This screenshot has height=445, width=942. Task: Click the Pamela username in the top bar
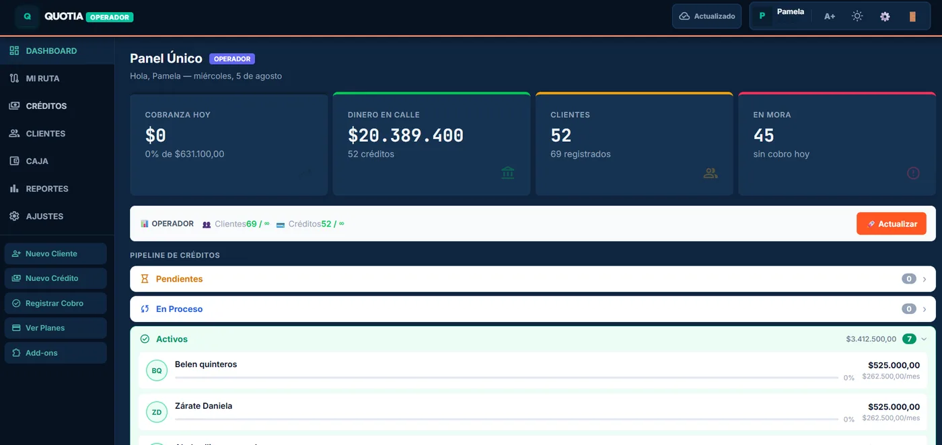tap(791, 11)
